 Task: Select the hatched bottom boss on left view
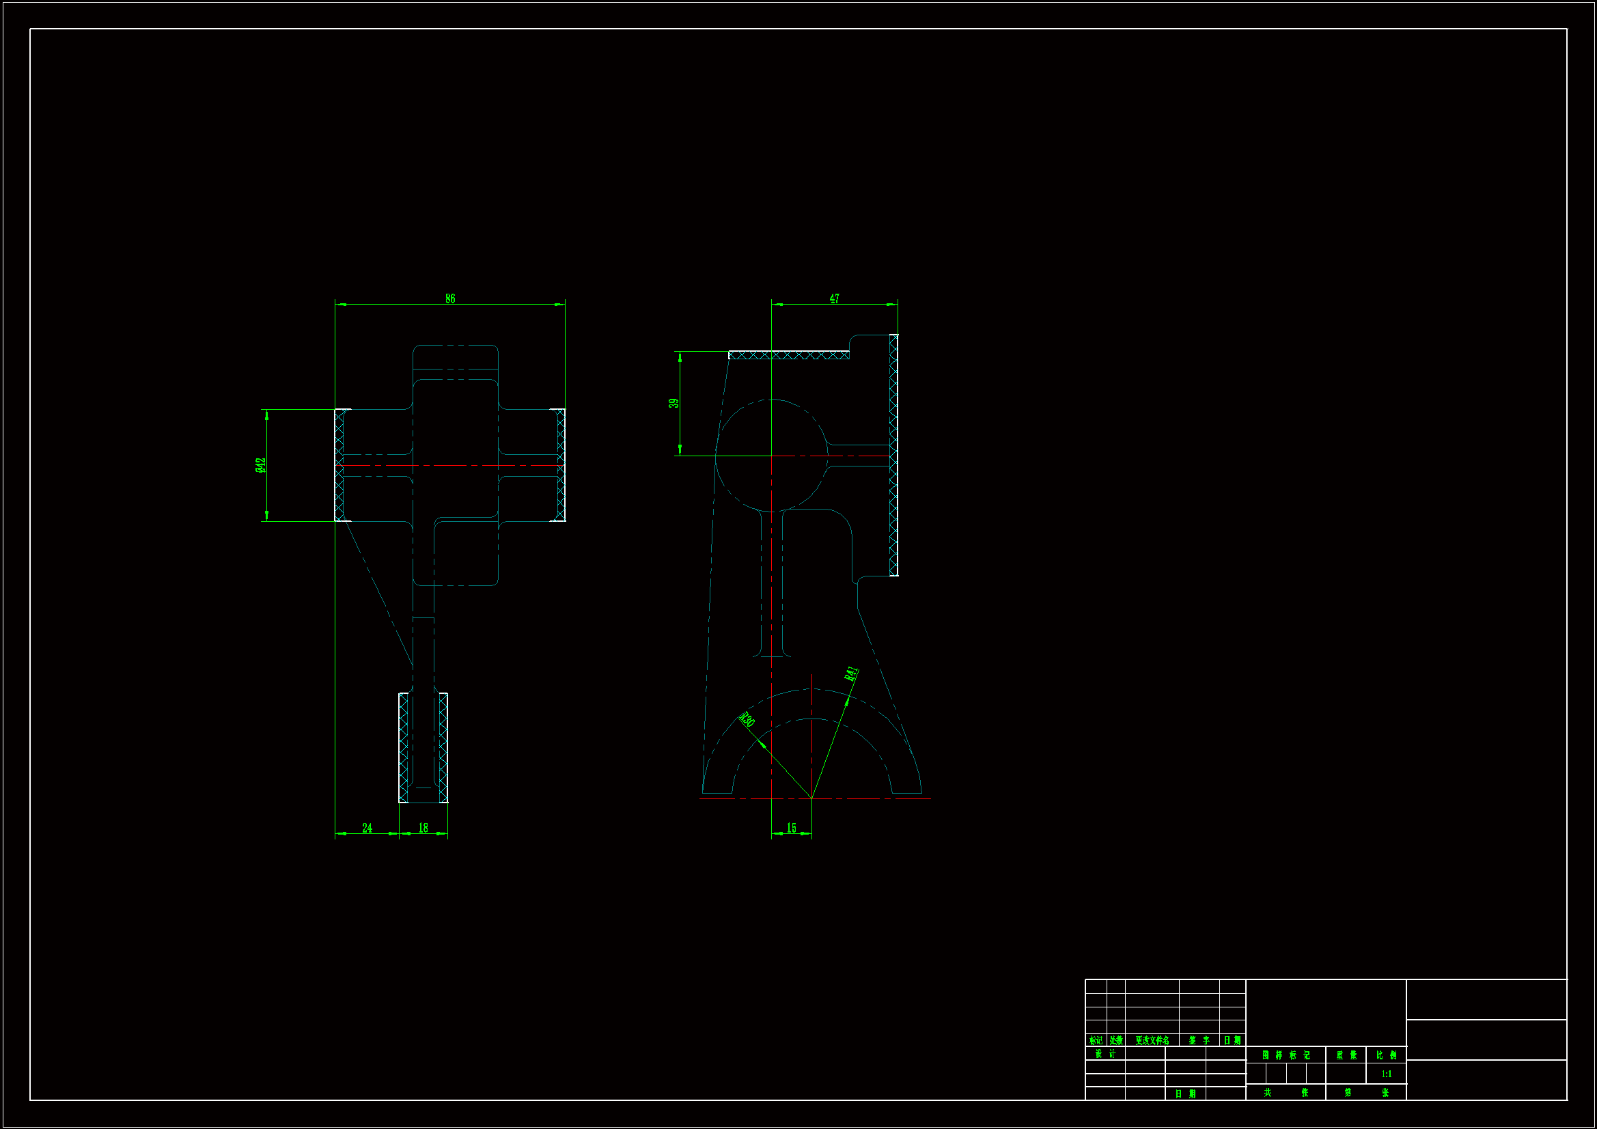(404, 748)
